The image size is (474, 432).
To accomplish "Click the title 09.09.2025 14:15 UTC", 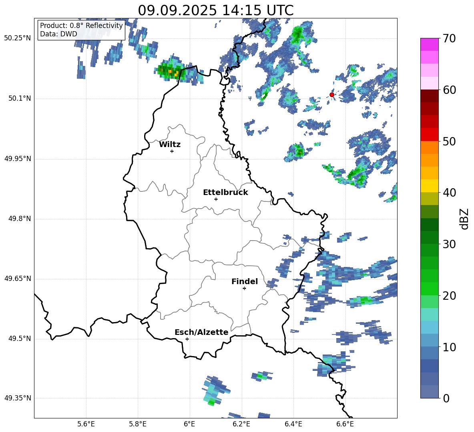I will [215, 10].
